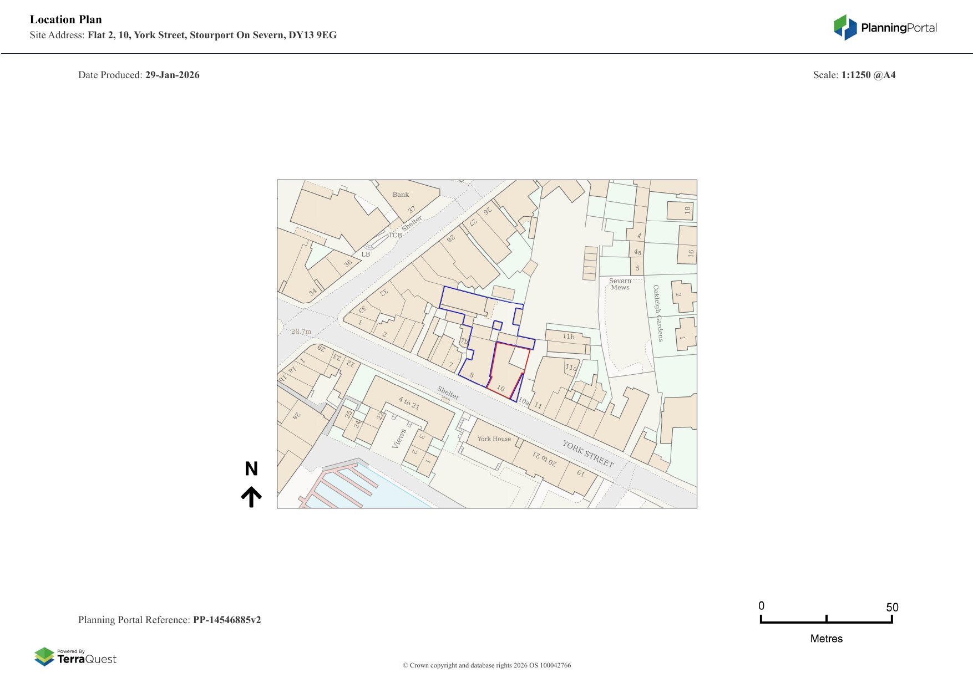Select the York House building label
The image size is (973, 688).
pyautogui.click(x=494, y=439)
